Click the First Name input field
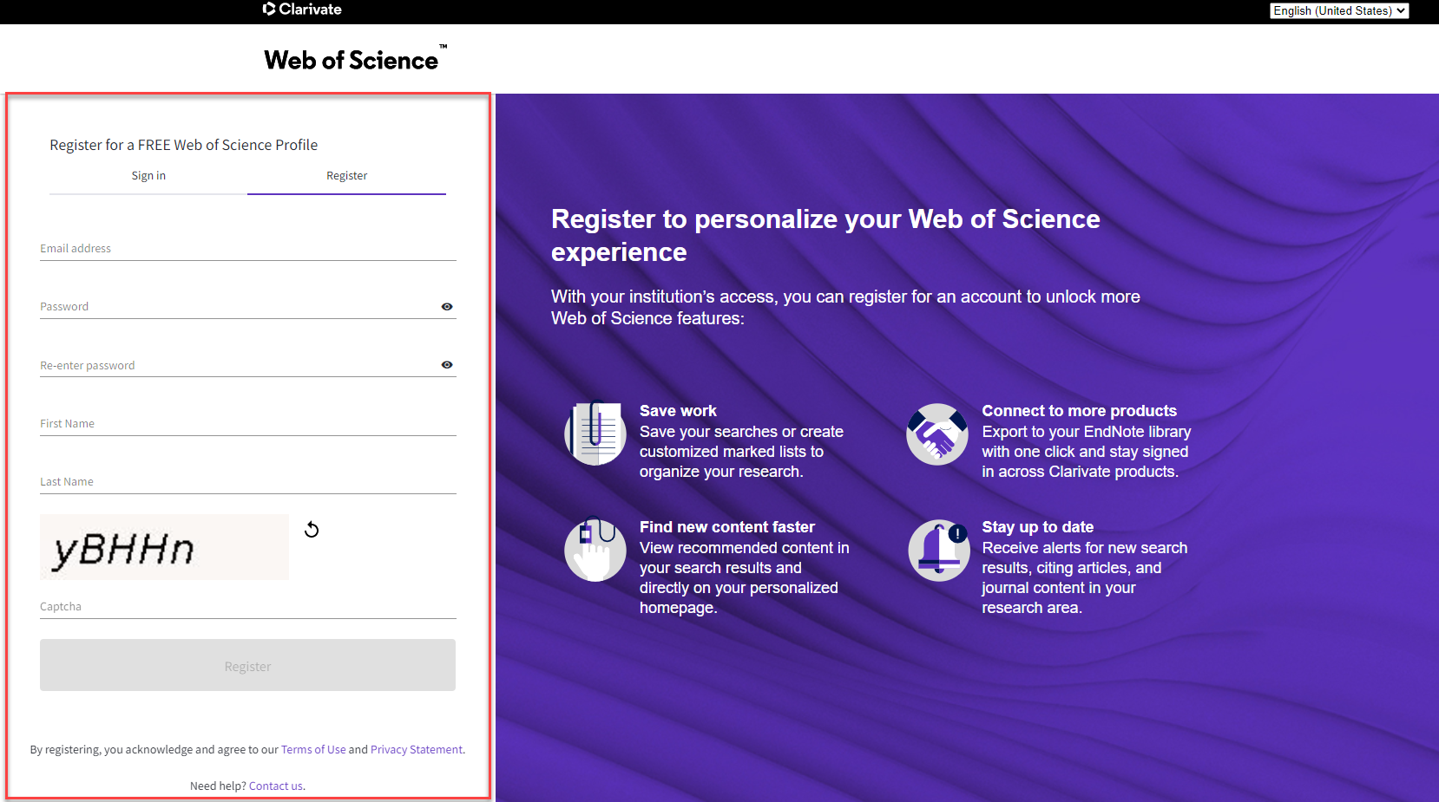The height and width of the screenshot is (802, 1439). (x=247, y=423)
